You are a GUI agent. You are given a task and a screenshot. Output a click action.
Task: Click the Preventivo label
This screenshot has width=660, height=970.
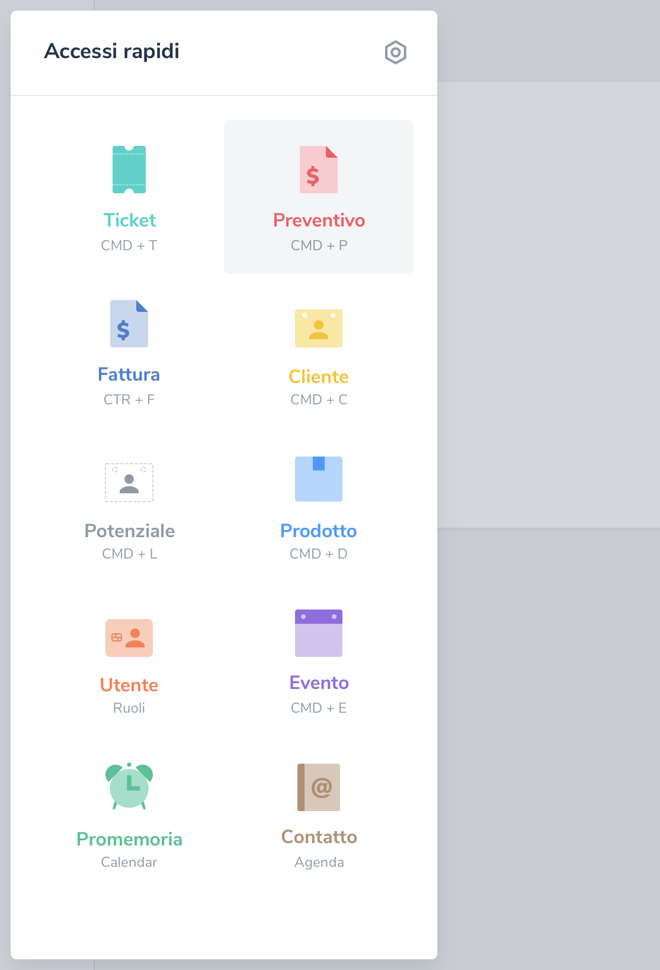(319, 221)
